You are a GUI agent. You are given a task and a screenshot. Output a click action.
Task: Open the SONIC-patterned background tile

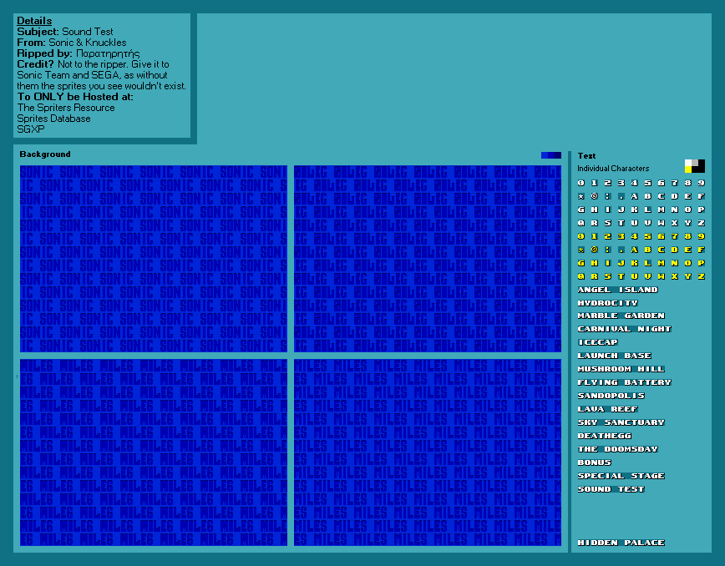click(154, 259)
